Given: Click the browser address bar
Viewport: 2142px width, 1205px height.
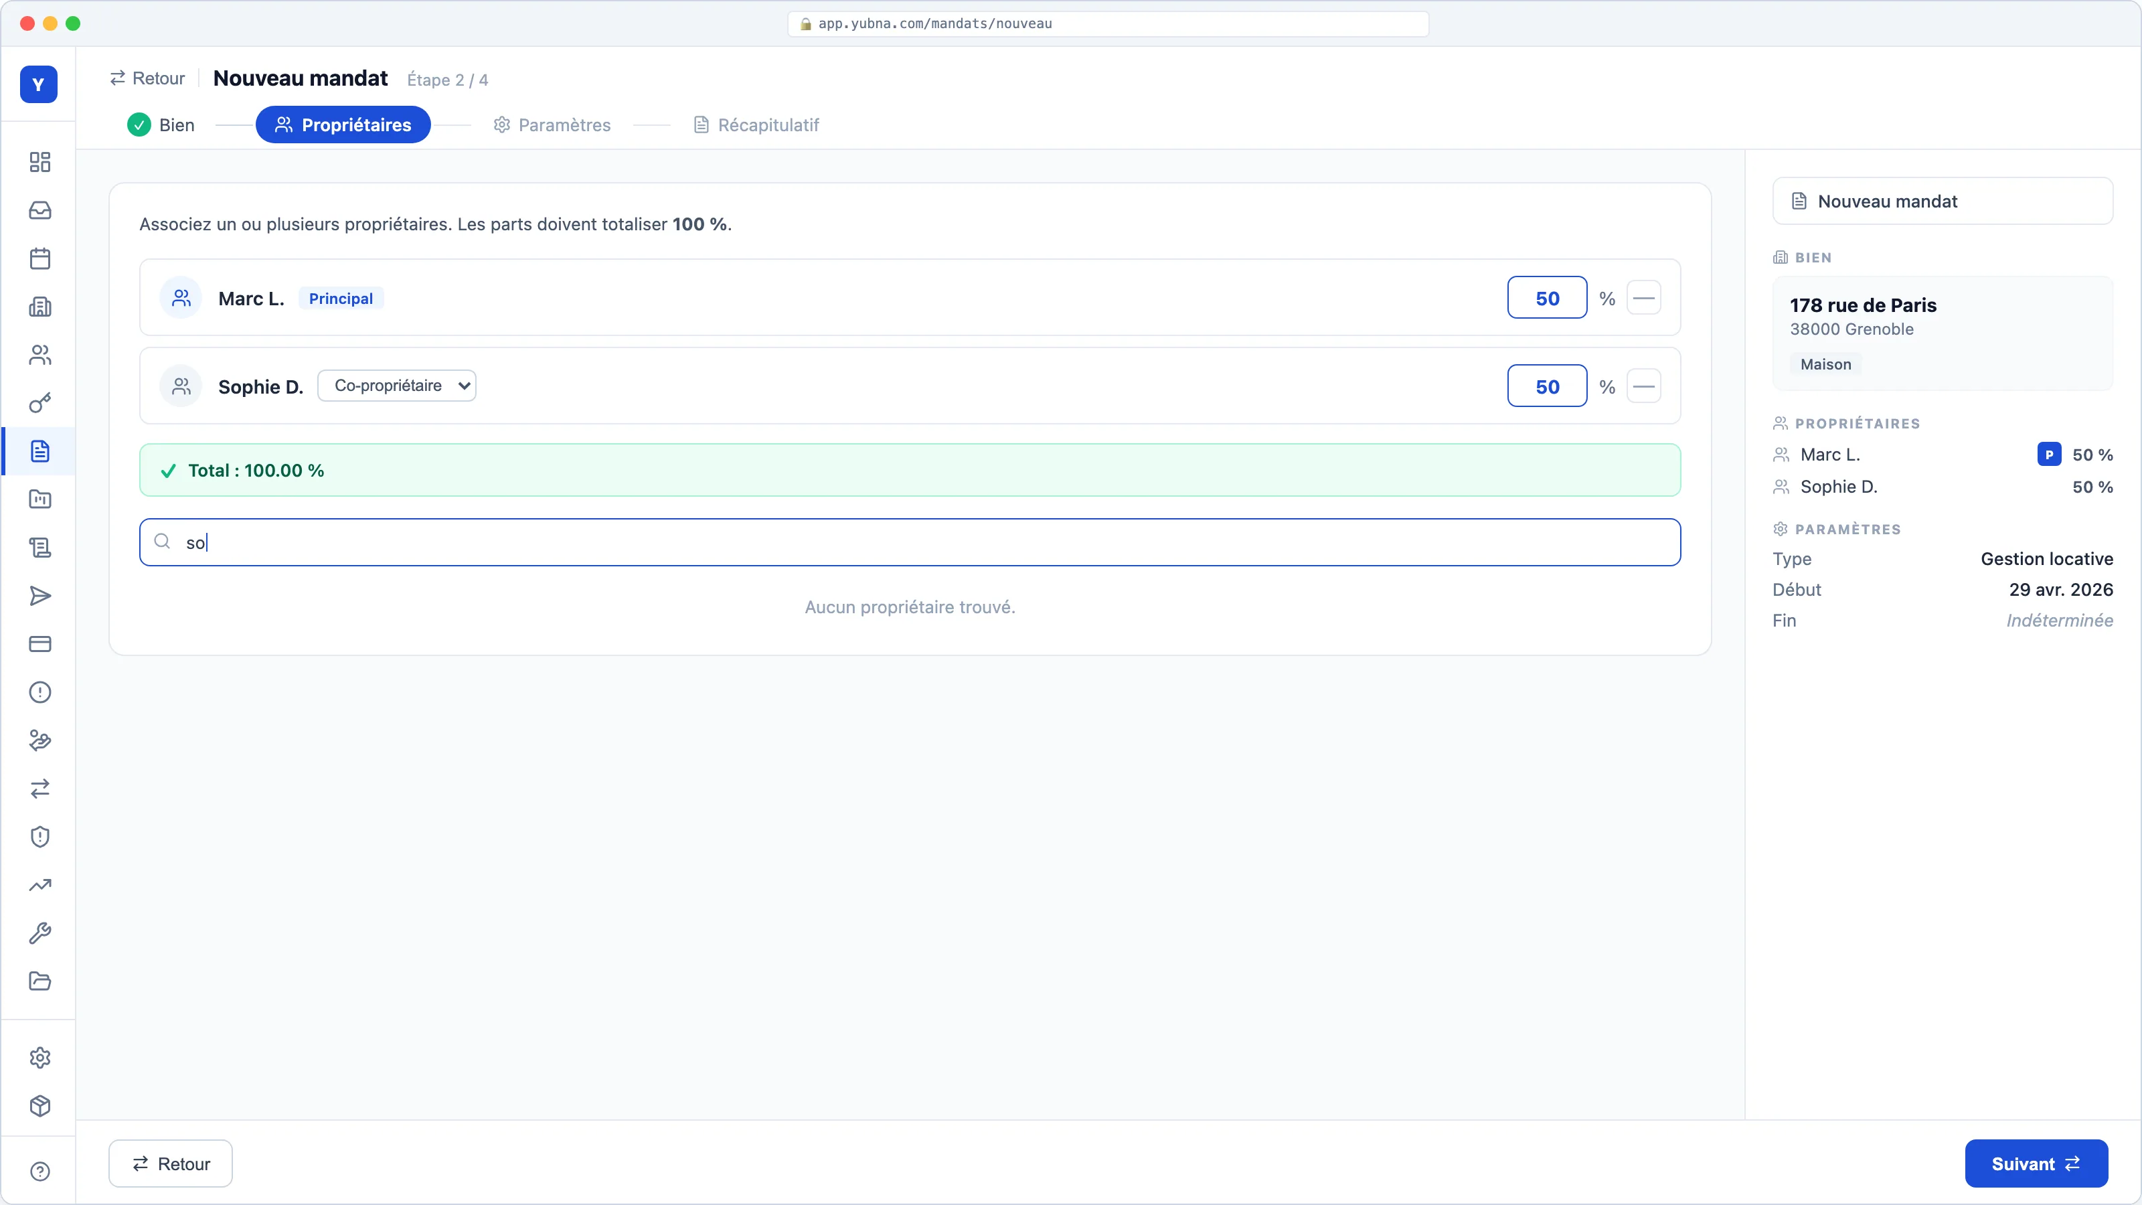Looking at the screenshot, I should click(x=1108, y=23).
